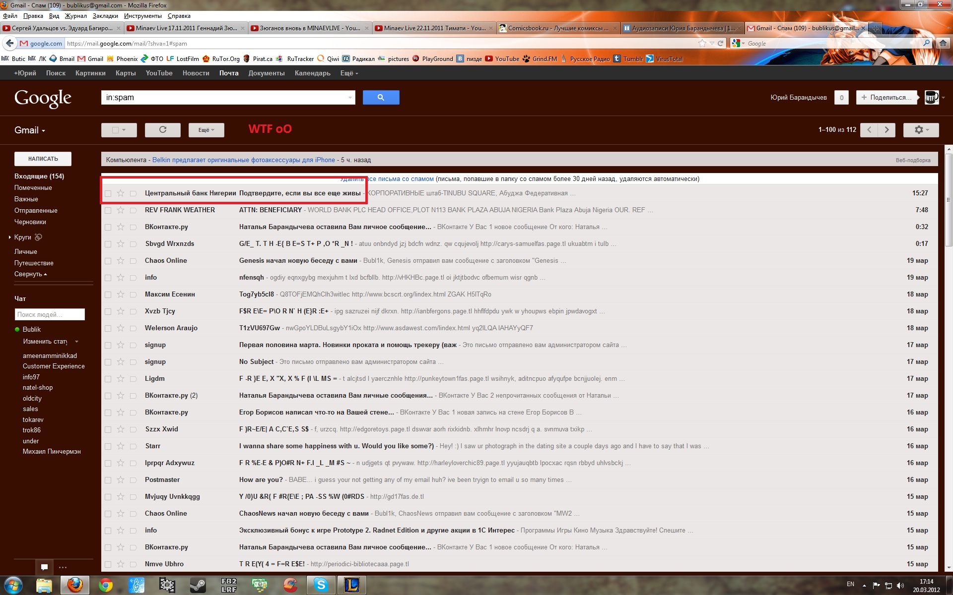The height and width of the screenshot is (595, 953).
Task: Mark Postmaster message as important
Action: (133, 480)
